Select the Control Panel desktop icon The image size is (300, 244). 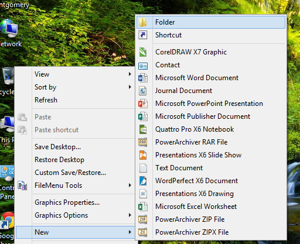click(x=7, y=183)
